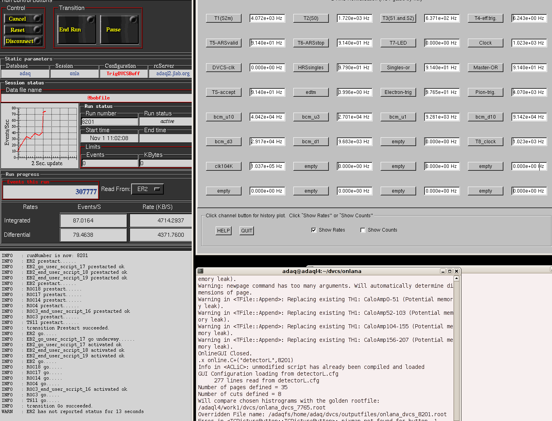Click the Start time field Nov 1 11:02:08
The width and height of the screenshot is (552, 421).
109,138
